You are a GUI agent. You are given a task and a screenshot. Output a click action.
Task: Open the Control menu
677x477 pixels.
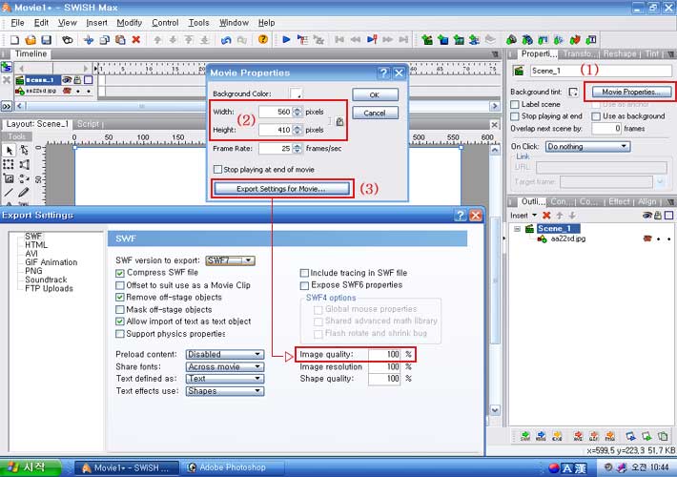point(165,23)
